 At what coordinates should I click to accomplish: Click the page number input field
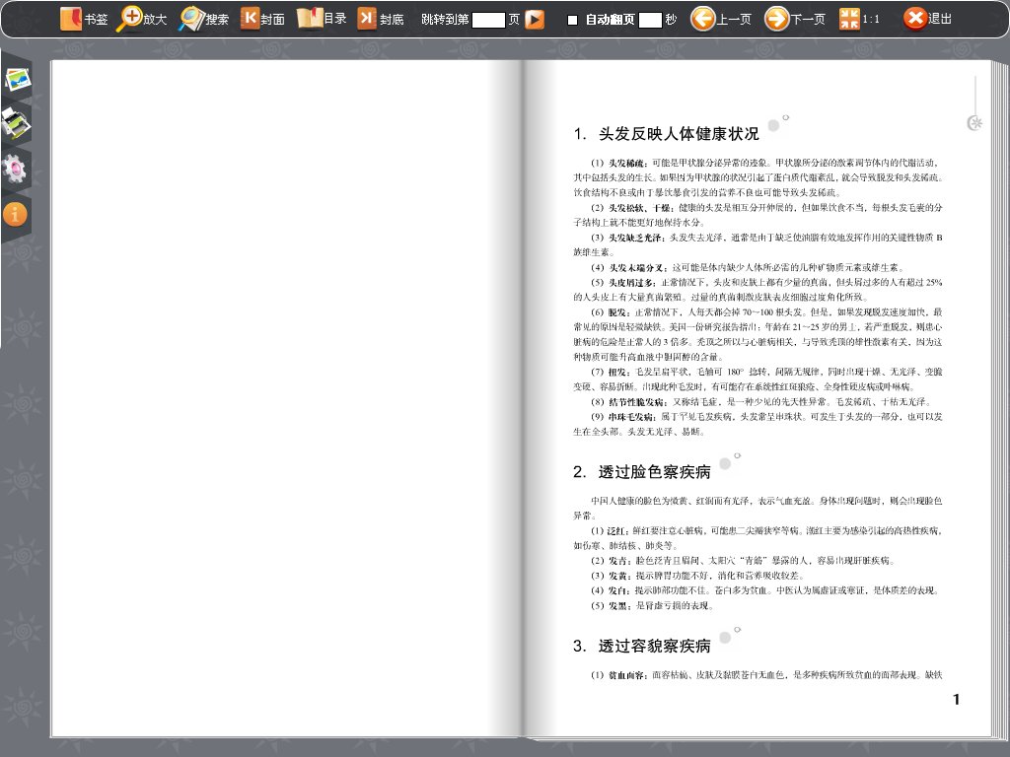(488, 20)
